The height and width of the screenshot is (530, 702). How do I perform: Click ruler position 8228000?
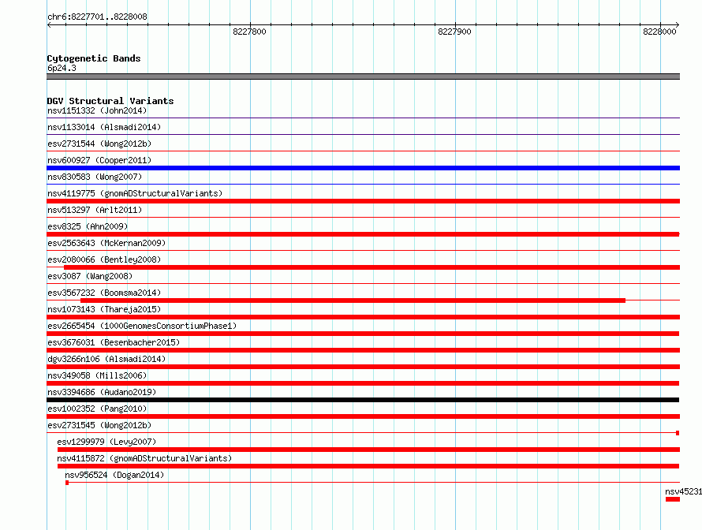659,32
